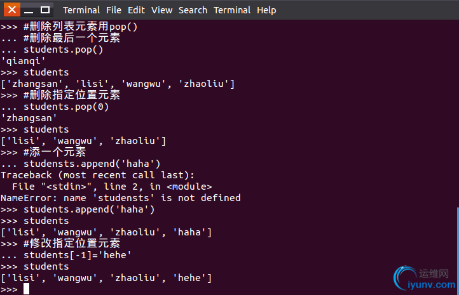Click the 'qianqi' output line
The image size is (459, 295).
pyautogui.click(x=23, y=61)
